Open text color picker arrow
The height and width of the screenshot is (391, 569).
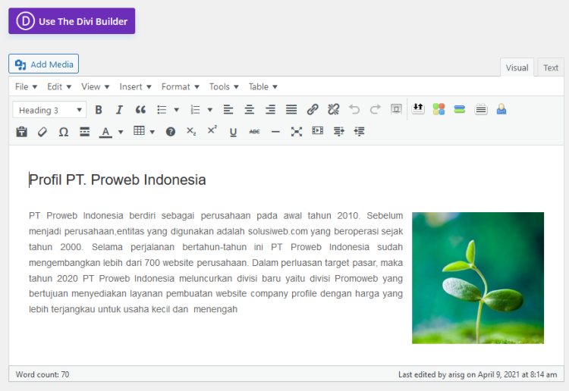121,132
